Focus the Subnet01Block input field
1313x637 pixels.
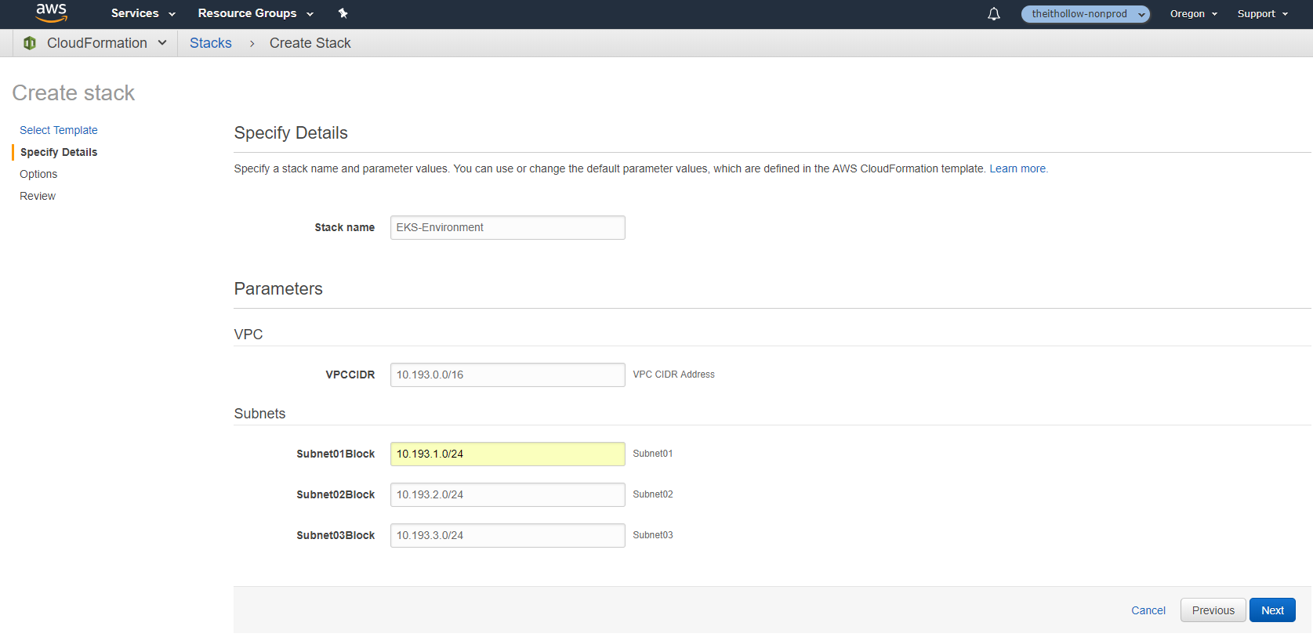tap(507, 454)
